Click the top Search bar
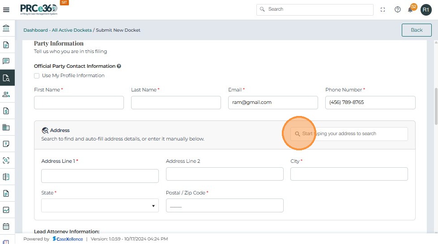 pos(315,9)
